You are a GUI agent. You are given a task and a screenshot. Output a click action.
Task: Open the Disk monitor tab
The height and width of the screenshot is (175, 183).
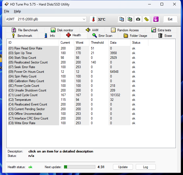(62, 30)
